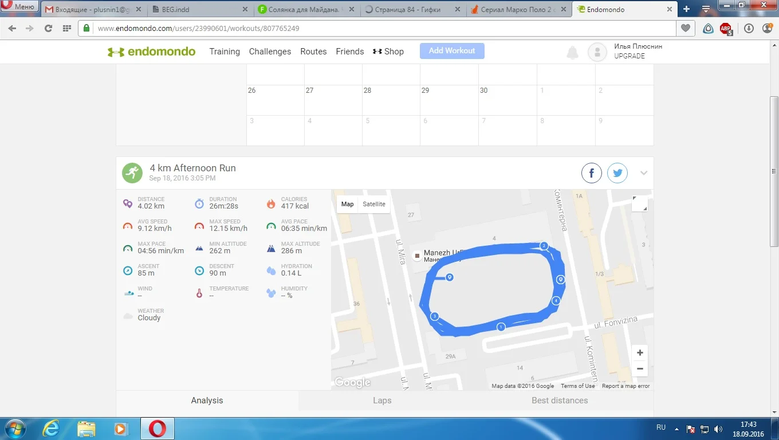Viewport: 779px width, 440px height.
Task: Open the notifications bell
Action: tap(572, 53)
